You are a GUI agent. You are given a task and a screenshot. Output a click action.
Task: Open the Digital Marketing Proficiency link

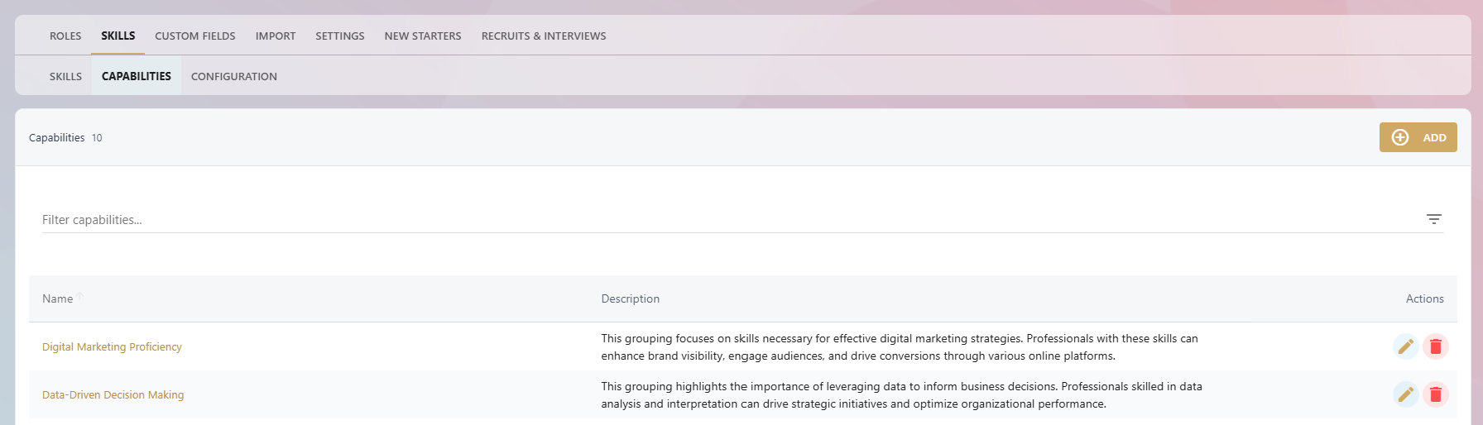pyautogui.click(x=112, y=346)
